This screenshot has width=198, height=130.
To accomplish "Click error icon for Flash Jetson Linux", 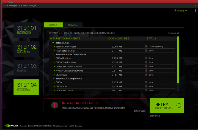I will click(146, 51).
